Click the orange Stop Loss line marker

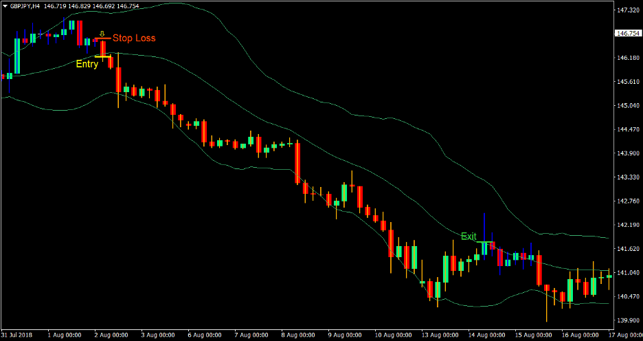pyautogui.click(x=102, y=38)
